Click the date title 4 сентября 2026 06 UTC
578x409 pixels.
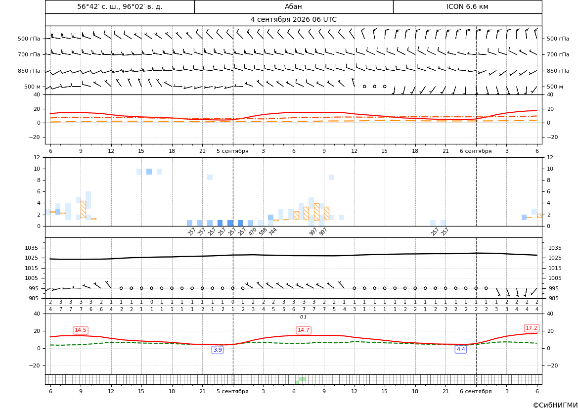(293, 20)
